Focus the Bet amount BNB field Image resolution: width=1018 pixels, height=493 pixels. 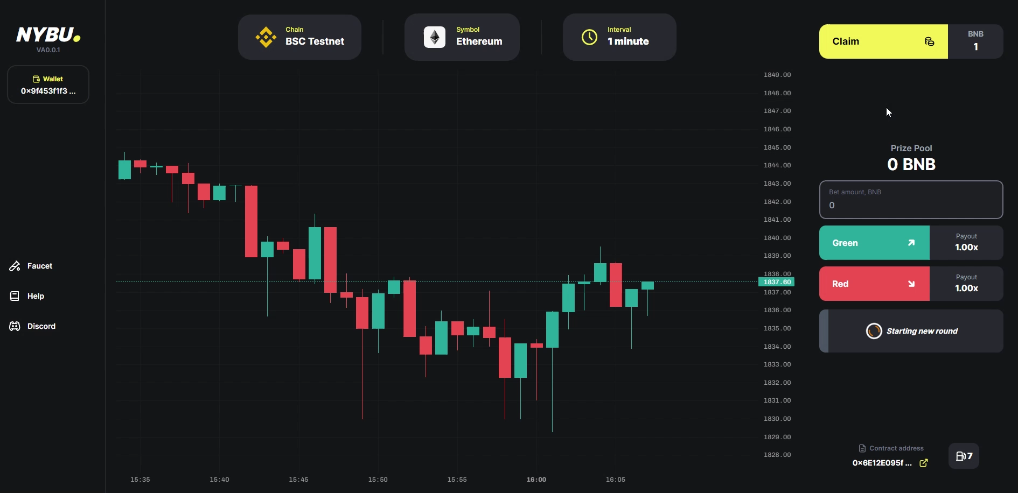[911, 205]
